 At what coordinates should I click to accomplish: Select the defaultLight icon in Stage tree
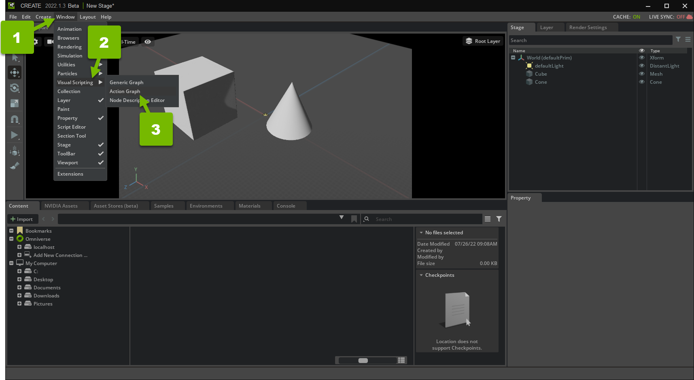click(x=529, y=66)
